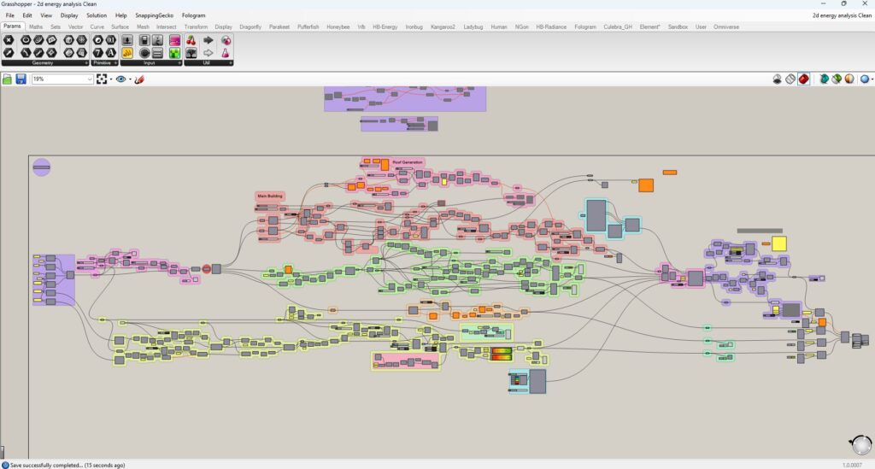Open the zoom percentage dropdown
The image size is (875, 469).
[x=89, y=79]
